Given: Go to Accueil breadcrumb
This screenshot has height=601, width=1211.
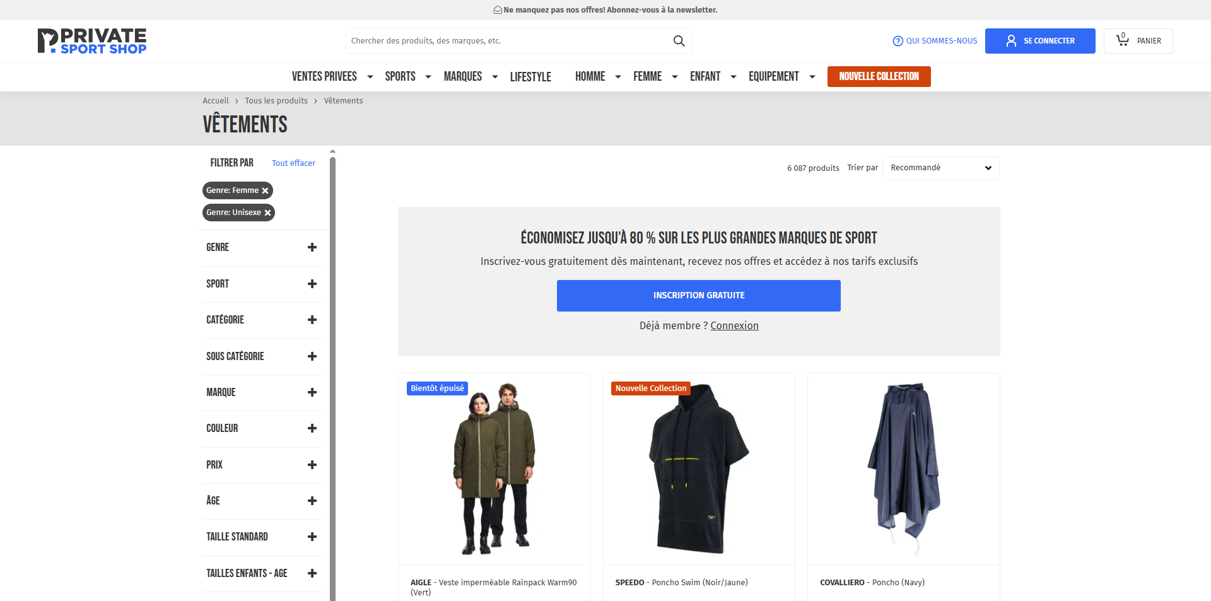Looking at the screenshot, I should click(x=216, y=101).
